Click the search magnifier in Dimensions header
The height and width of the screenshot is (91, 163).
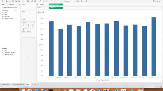point(17,10)
